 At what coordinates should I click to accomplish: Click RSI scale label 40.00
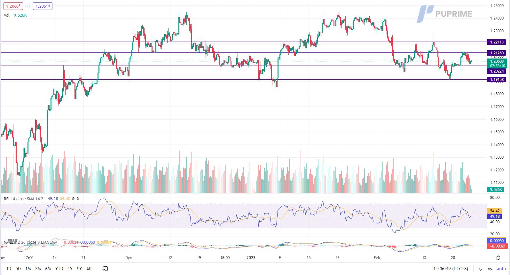[x=495, y=222]
